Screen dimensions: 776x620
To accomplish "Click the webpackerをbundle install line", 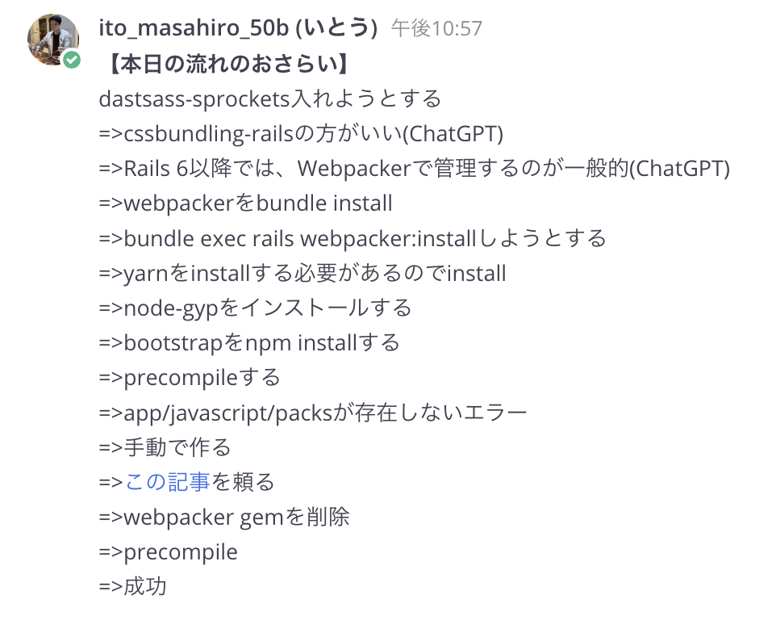I will click(245, 203).
